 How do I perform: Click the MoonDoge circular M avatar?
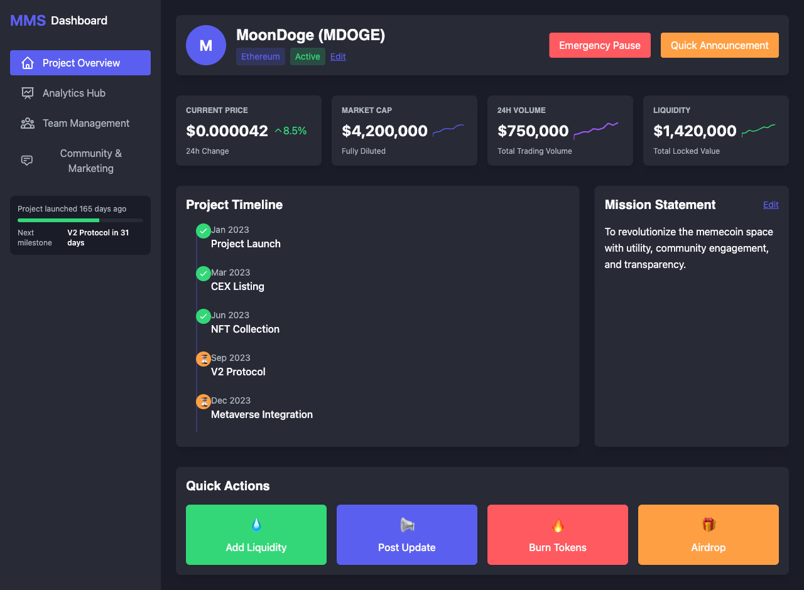[x=205, y=45]
